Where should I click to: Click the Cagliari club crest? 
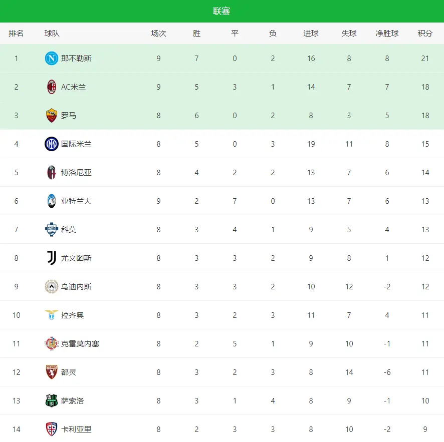pyautogui.click(x=52, y=429)
